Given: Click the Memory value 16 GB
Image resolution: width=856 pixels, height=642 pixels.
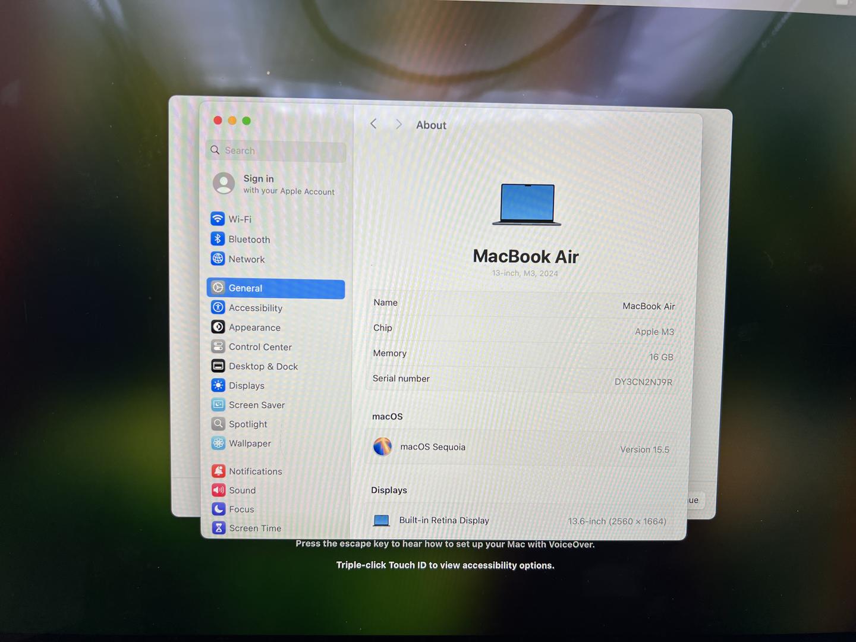Looking at the screenshot, I should click(x=661, y=357).
